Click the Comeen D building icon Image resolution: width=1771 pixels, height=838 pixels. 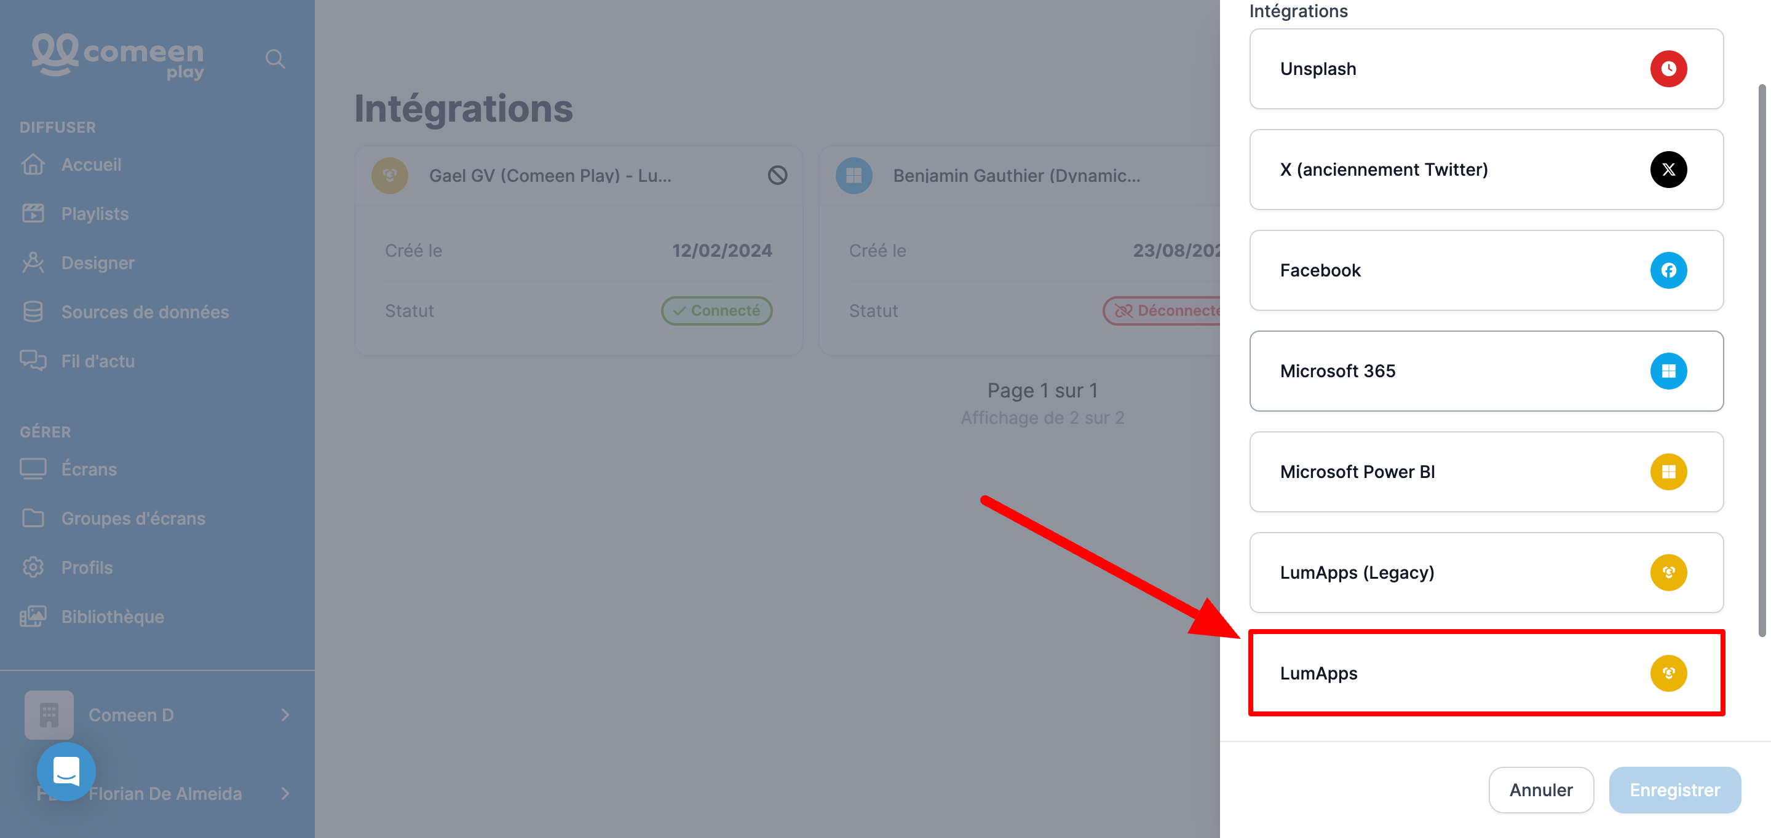pos(49,715)
